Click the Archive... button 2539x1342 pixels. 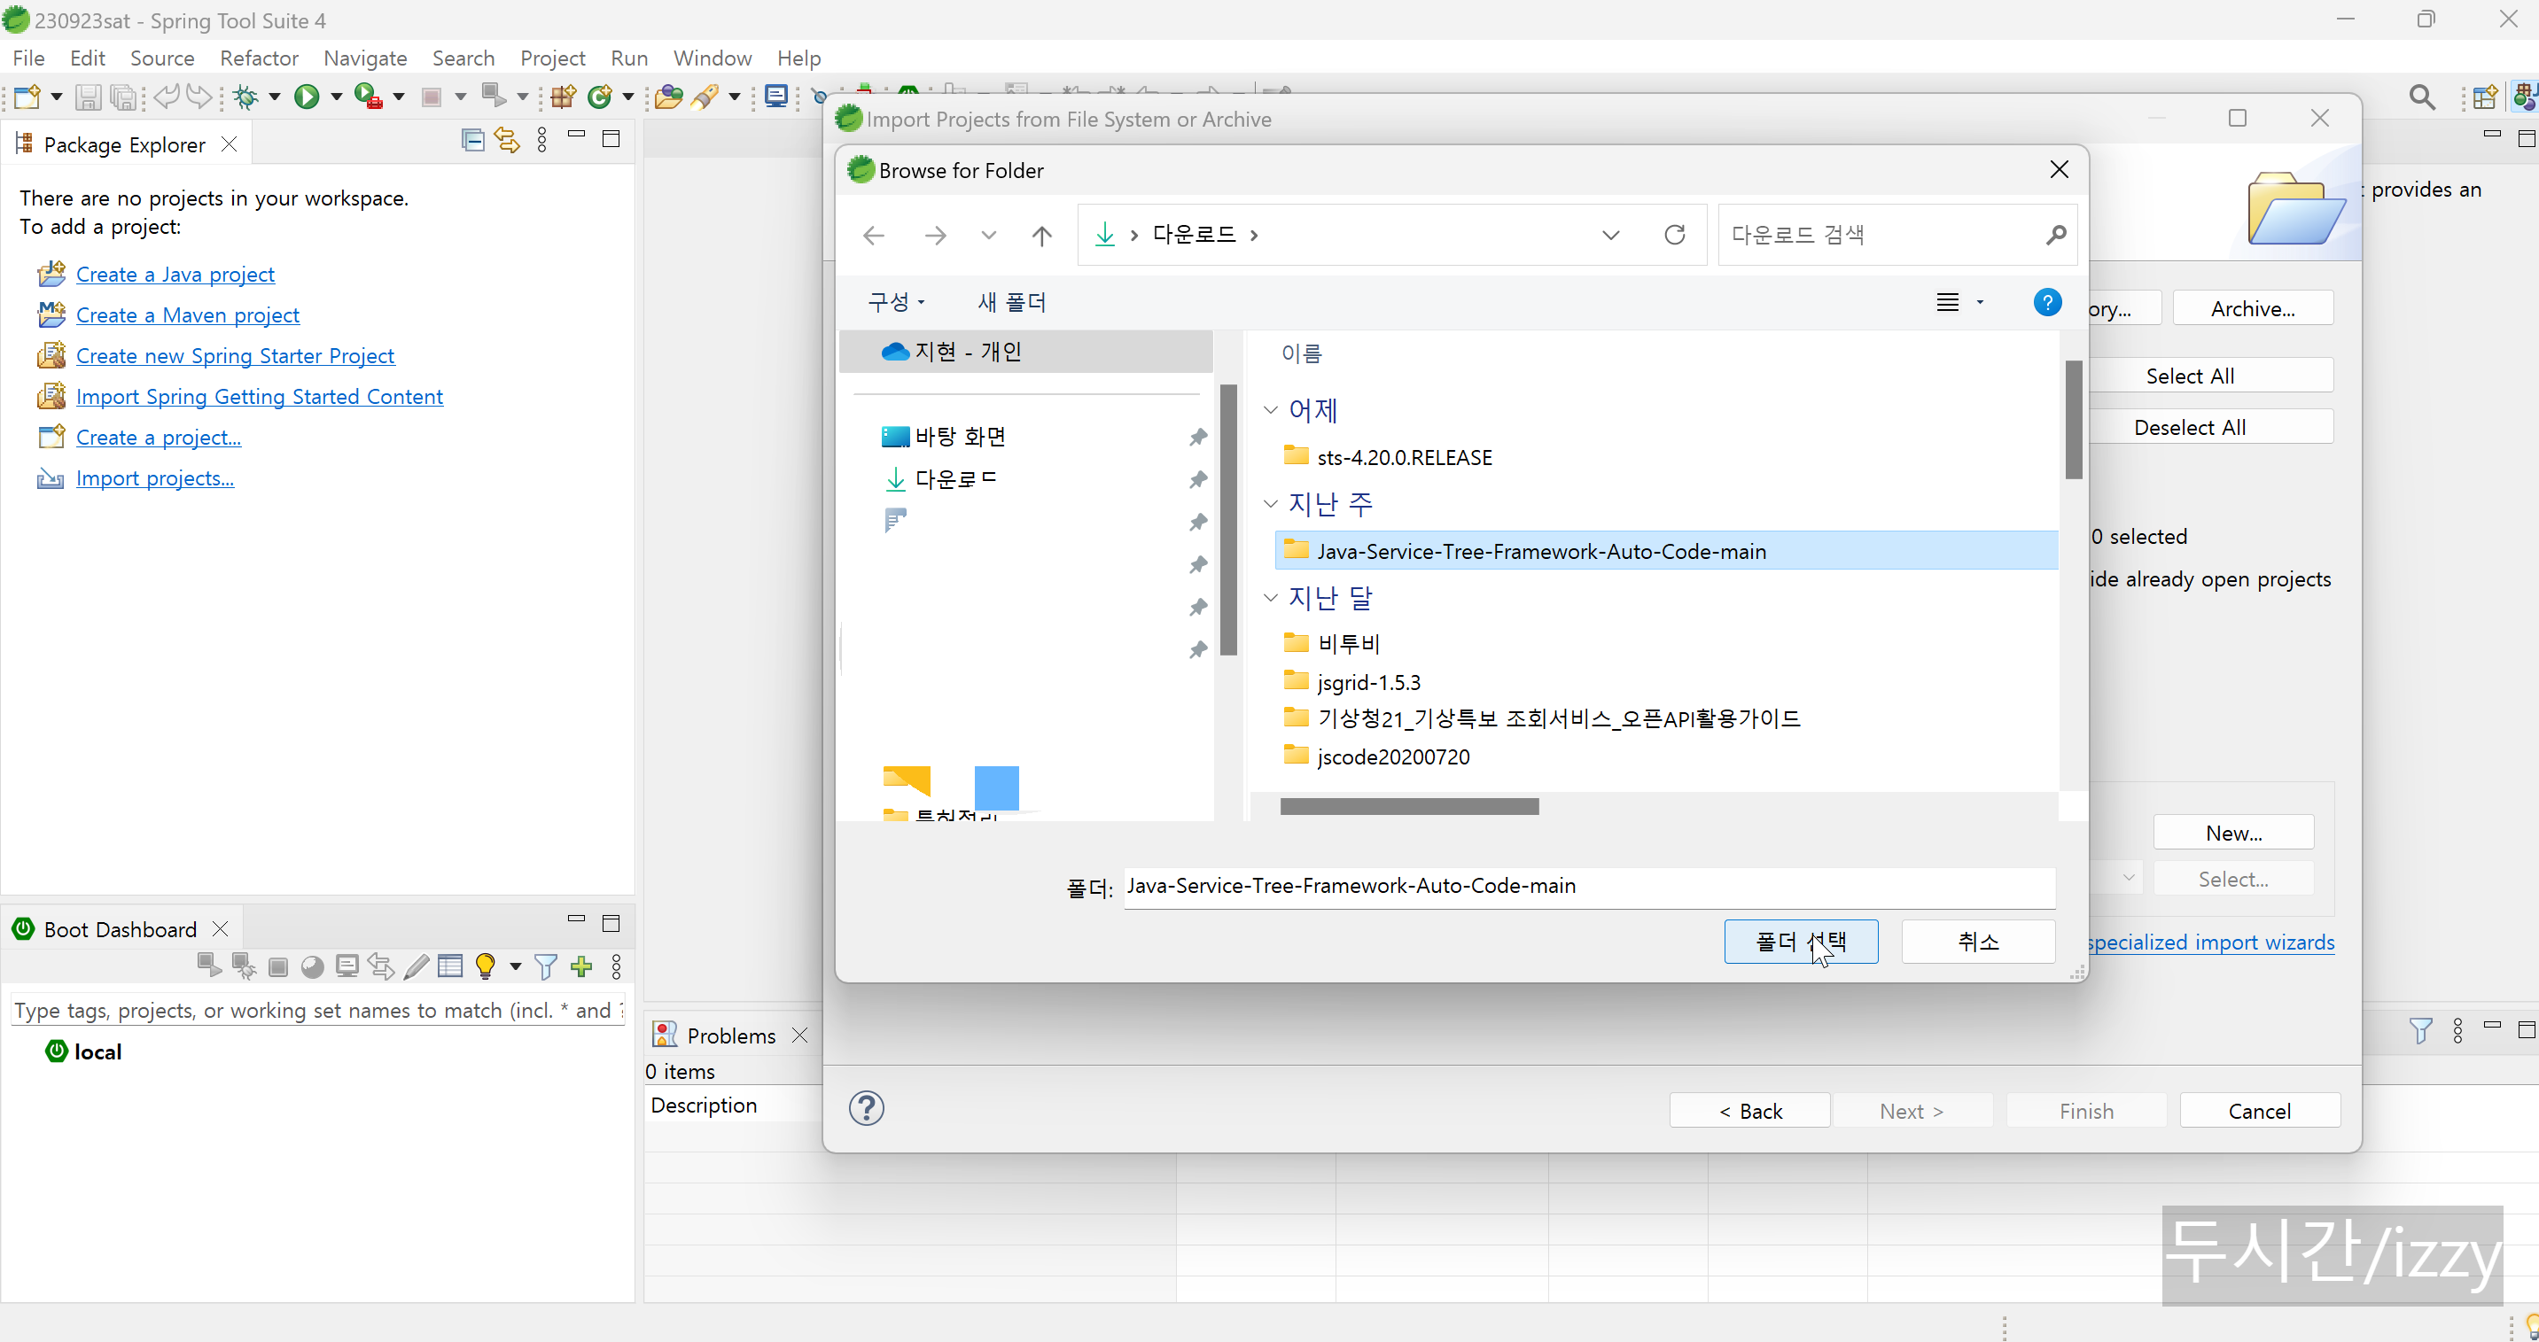[x=2252, y=308]
